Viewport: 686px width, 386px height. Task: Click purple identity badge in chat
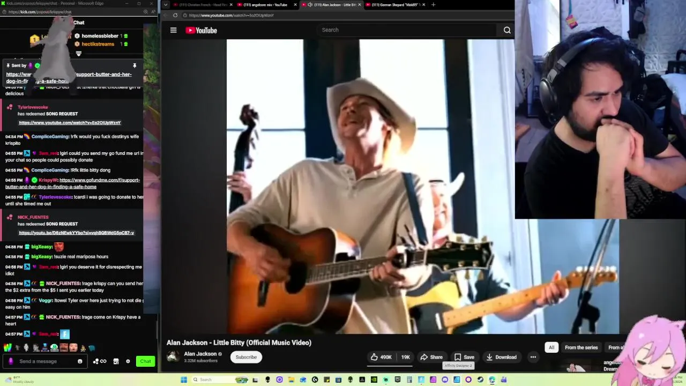pyautogui.click(x=11, y=361)
